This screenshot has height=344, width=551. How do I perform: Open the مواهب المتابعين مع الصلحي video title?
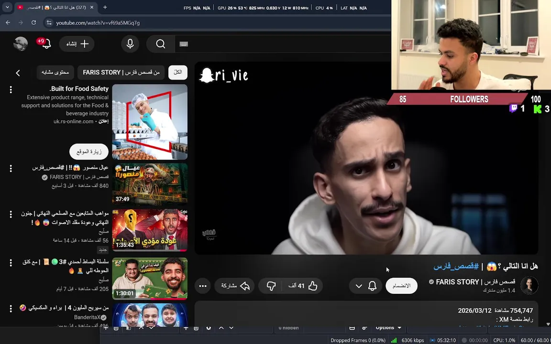pos(65,218)
